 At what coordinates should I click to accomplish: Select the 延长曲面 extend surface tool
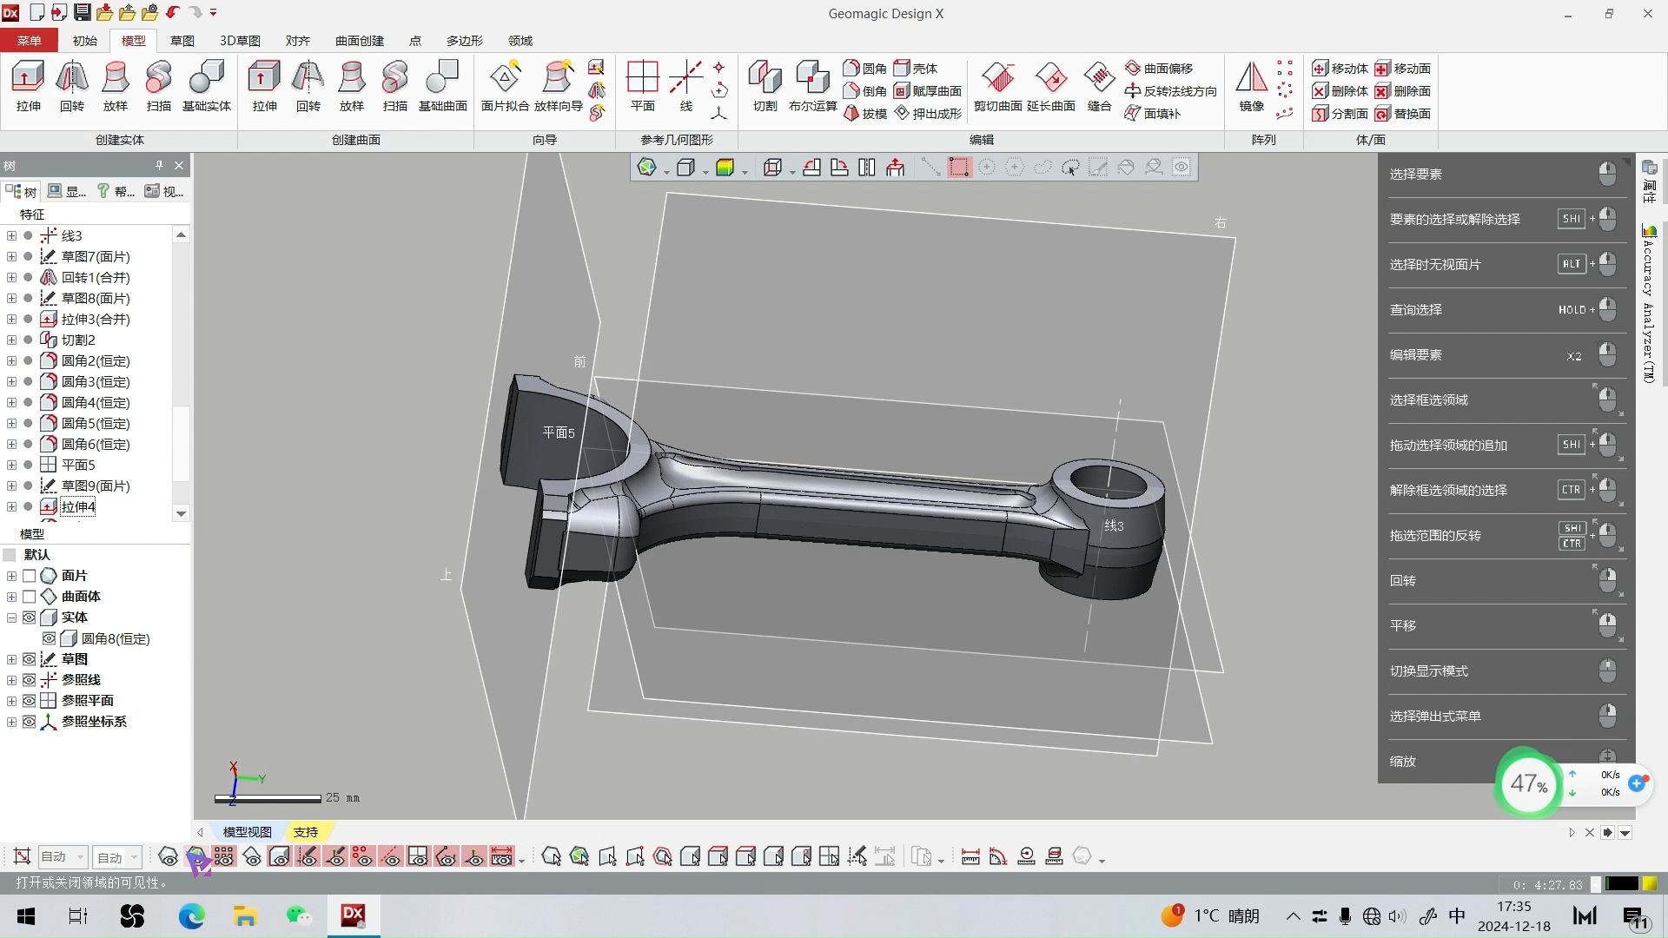tap(1052, 87)
